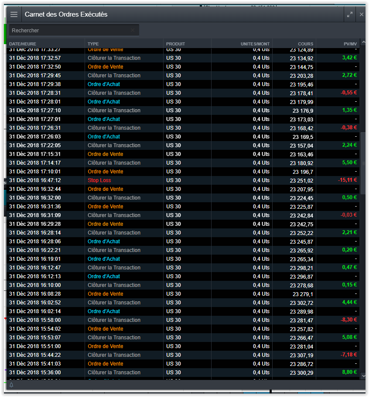369x397 pixels.
Task: Click the 1,35 € profit value
Action: [349, 110]
